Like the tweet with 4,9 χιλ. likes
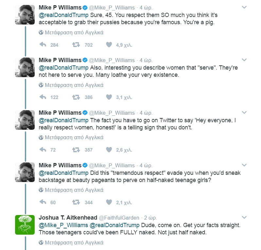The height and width of the screenshot is (250, 261). [x=109, y=45]
